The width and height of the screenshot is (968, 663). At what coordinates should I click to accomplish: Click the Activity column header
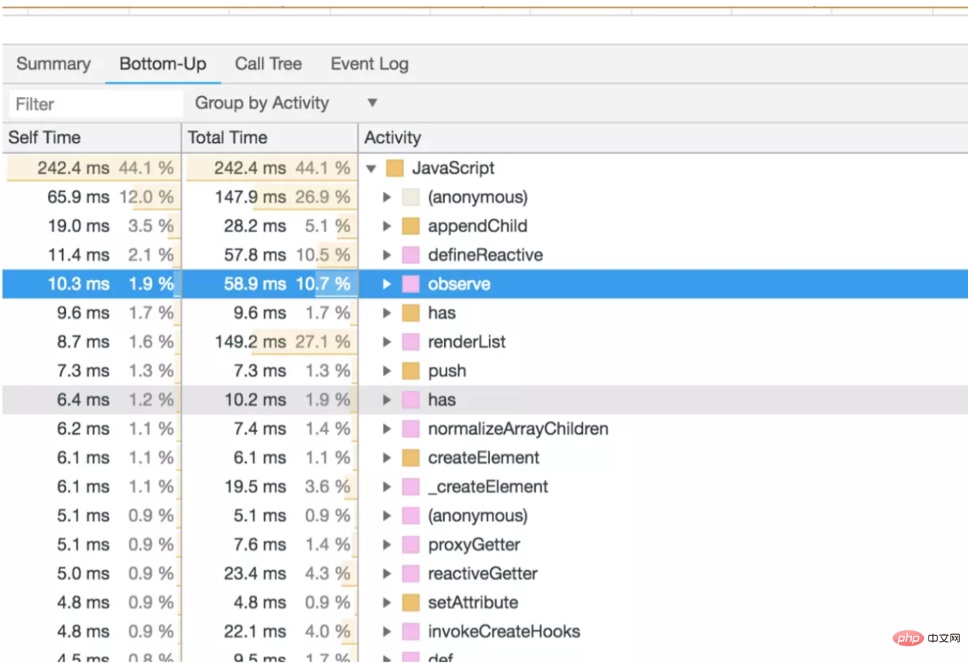click(x=663, y=137)
